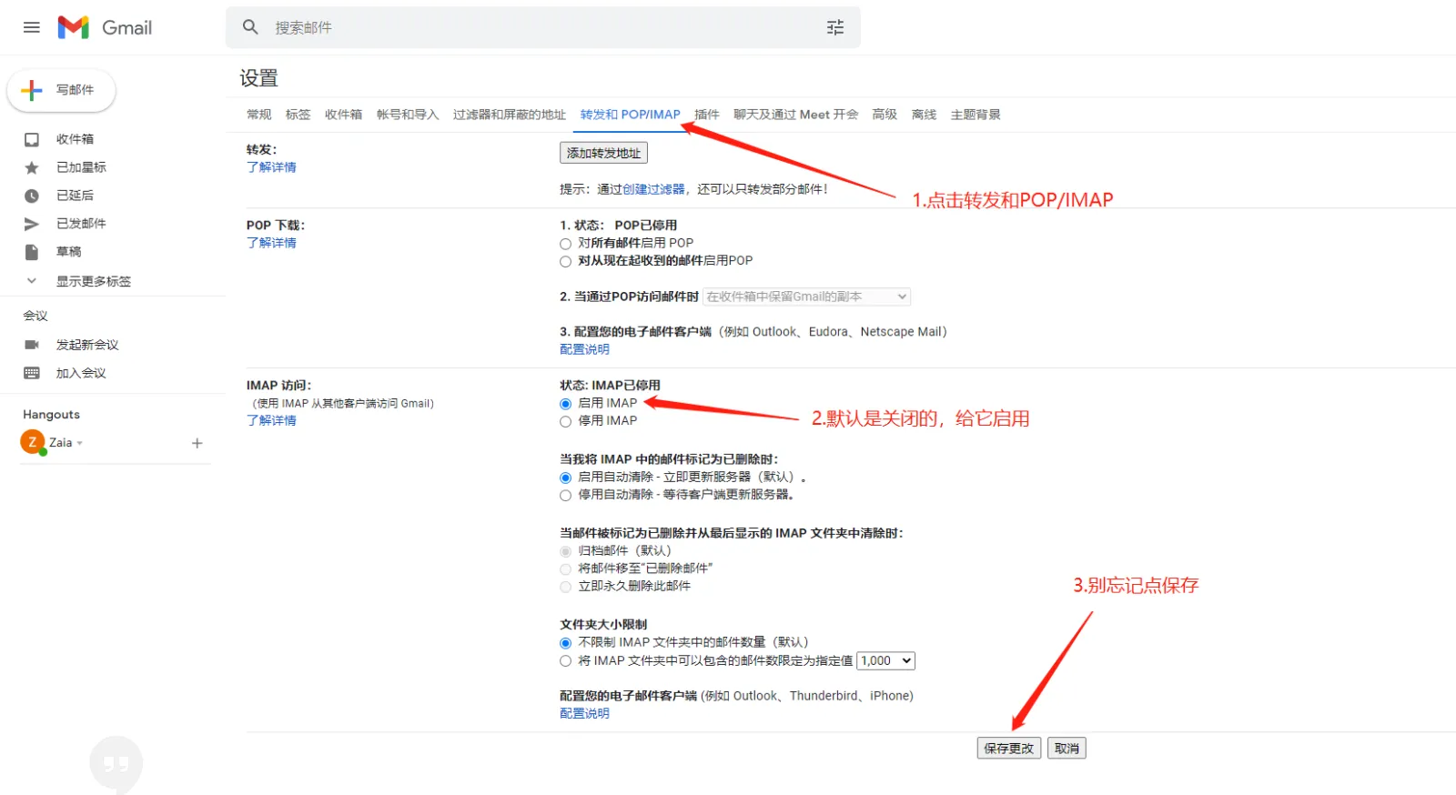Screen dimensions: 1456x795
Task: Click the Gmail logo
Action: pyautogui.click(x=104, y=27)
